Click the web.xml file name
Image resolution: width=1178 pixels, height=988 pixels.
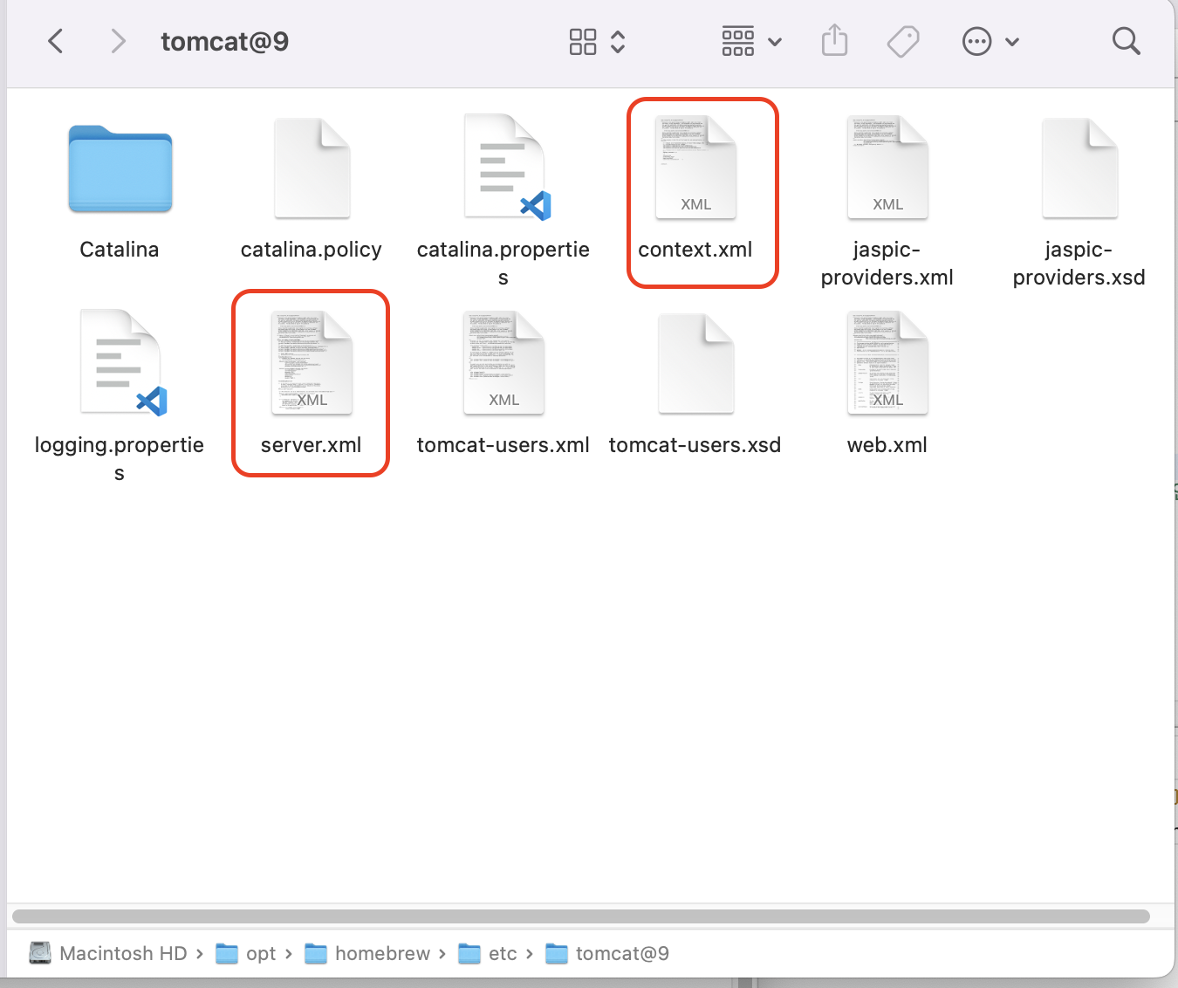click(x=887, y=445)
